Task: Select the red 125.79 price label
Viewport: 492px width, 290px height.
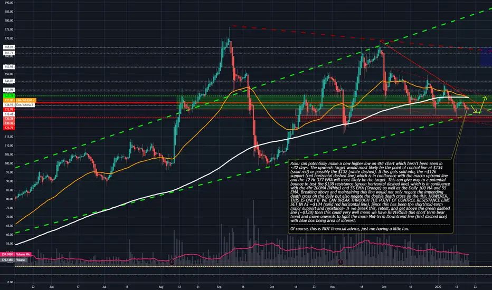Action: (9, 128)
